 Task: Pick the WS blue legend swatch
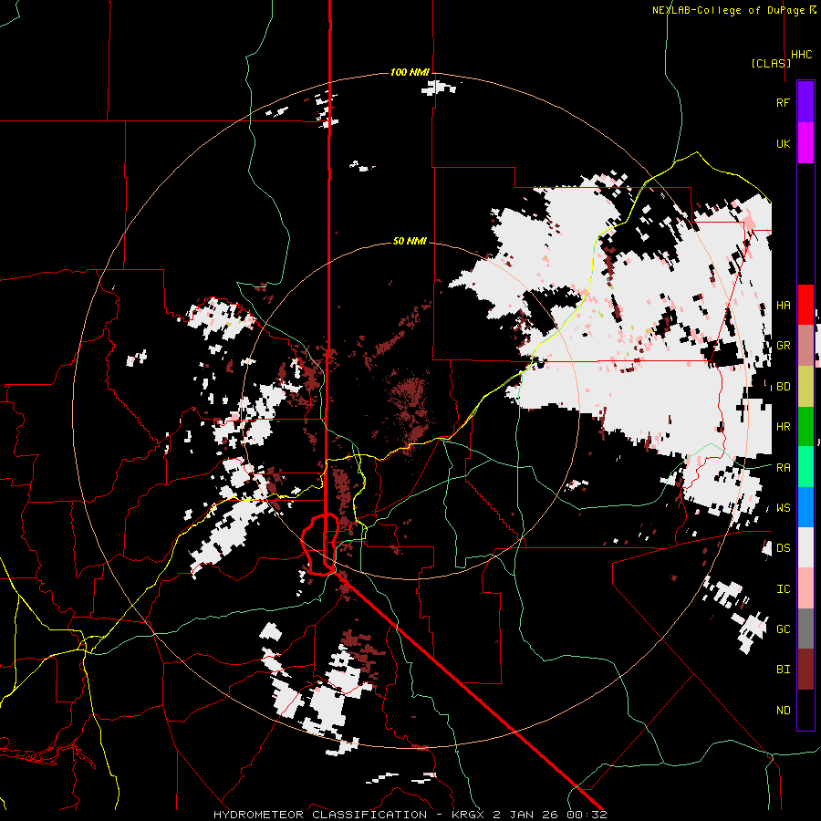(x=805, y=507)
